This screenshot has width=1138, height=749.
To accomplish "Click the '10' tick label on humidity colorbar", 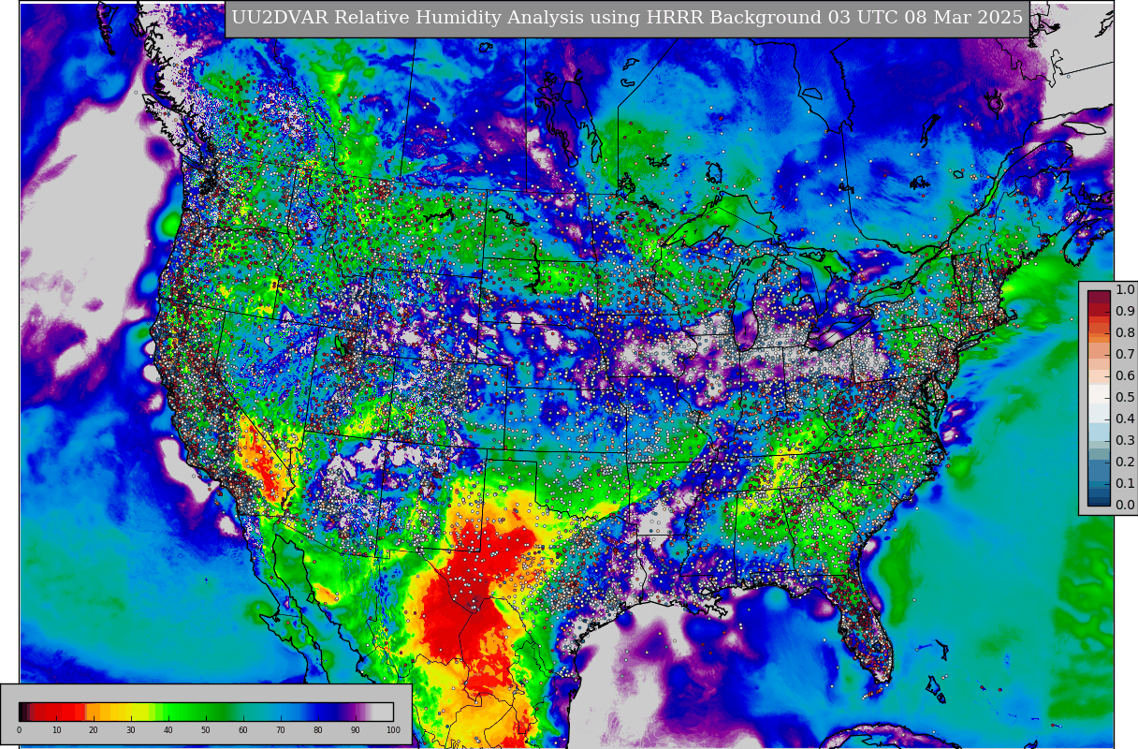I will coord(56,730).
